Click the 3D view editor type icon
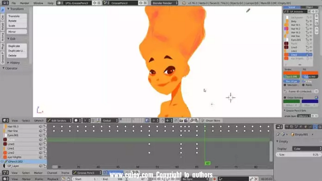This screenshot has height=181, width=322. point(5,121)
